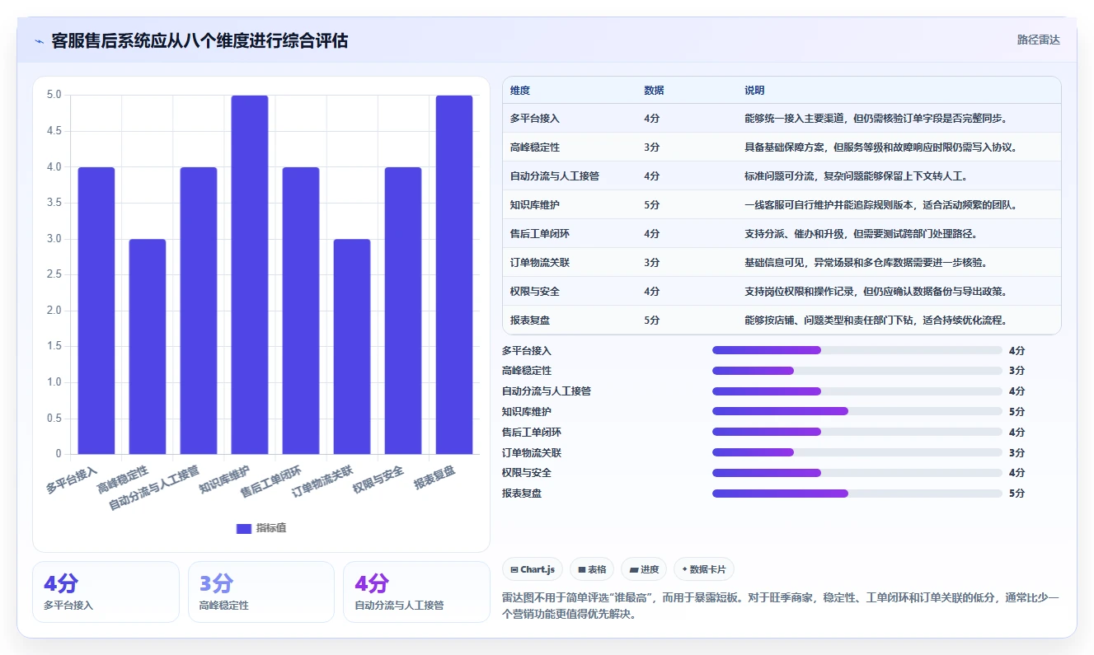Click the 权限与安全 bar in the chart
The height and width of the screenshot is (655, 1094).
(x=403, y=311)
